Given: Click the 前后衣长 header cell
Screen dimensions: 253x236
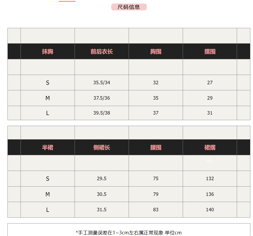Looking at the screenshot, I should [102, 52].
